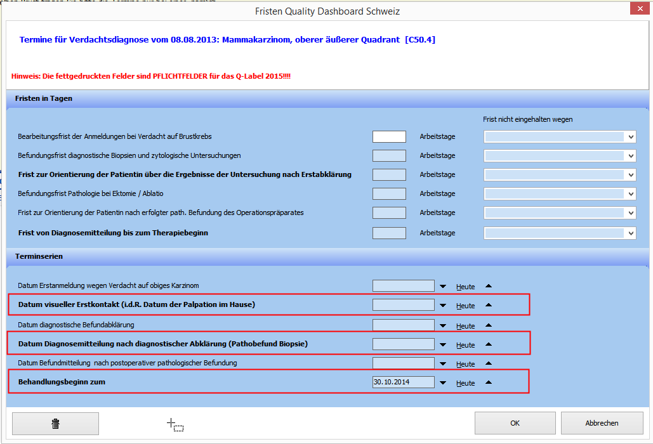Click down arrow for Behandlungsbeginn zum row

(x=443, y=383)
